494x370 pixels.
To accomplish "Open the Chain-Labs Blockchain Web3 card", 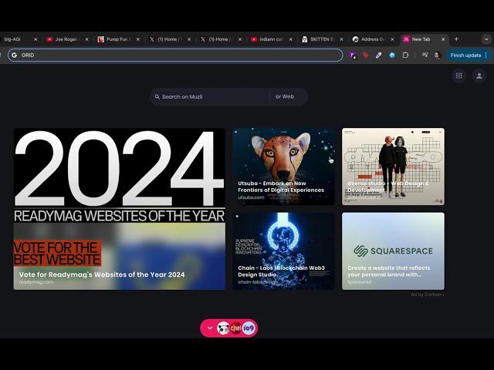I will (x=283, y=251).
